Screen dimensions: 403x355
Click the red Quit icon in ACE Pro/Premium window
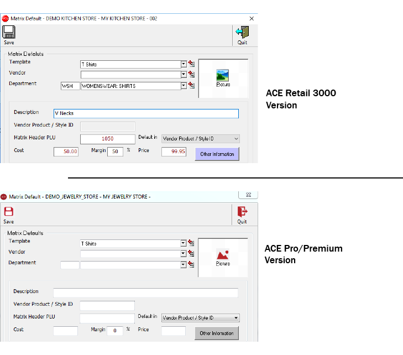(x=242, y=212)
